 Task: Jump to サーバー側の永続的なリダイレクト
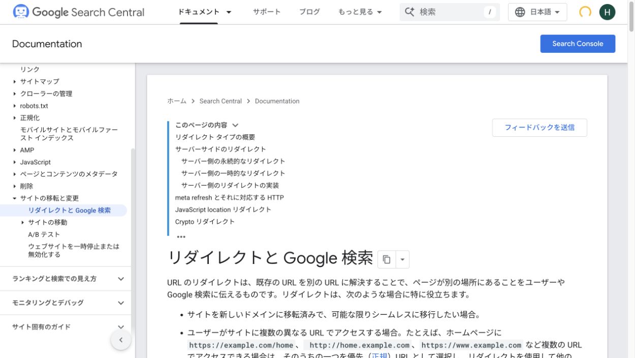pos(233,161)
